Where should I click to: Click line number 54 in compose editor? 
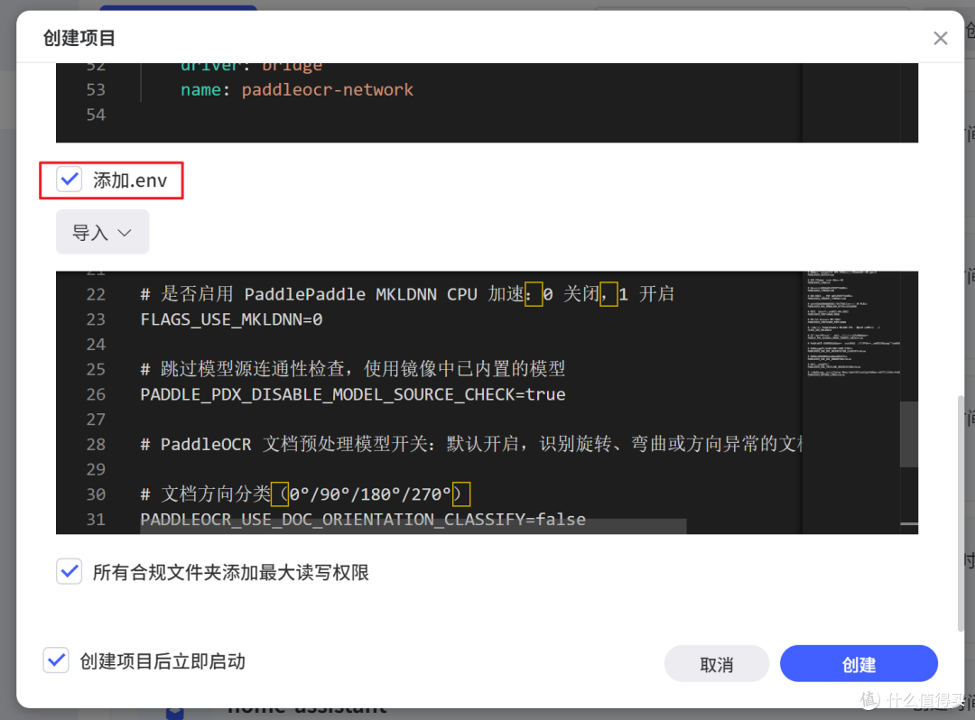(x=96, y=115)
